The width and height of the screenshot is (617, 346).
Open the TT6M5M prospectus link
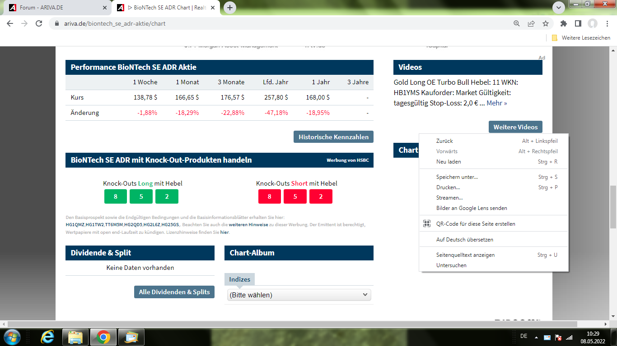[114, 224]
